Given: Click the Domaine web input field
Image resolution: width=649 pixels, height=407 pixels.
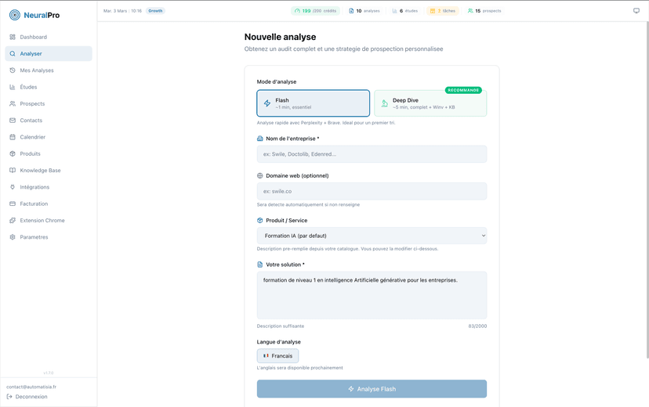Looking at the screenshot, I should point(372,191).
